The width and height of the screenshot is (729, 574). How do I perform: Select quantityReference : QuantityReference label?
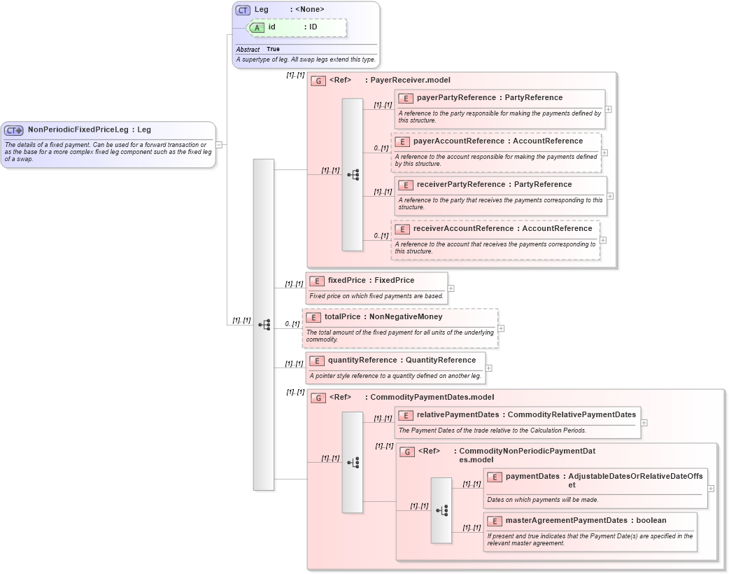(402, 360)
